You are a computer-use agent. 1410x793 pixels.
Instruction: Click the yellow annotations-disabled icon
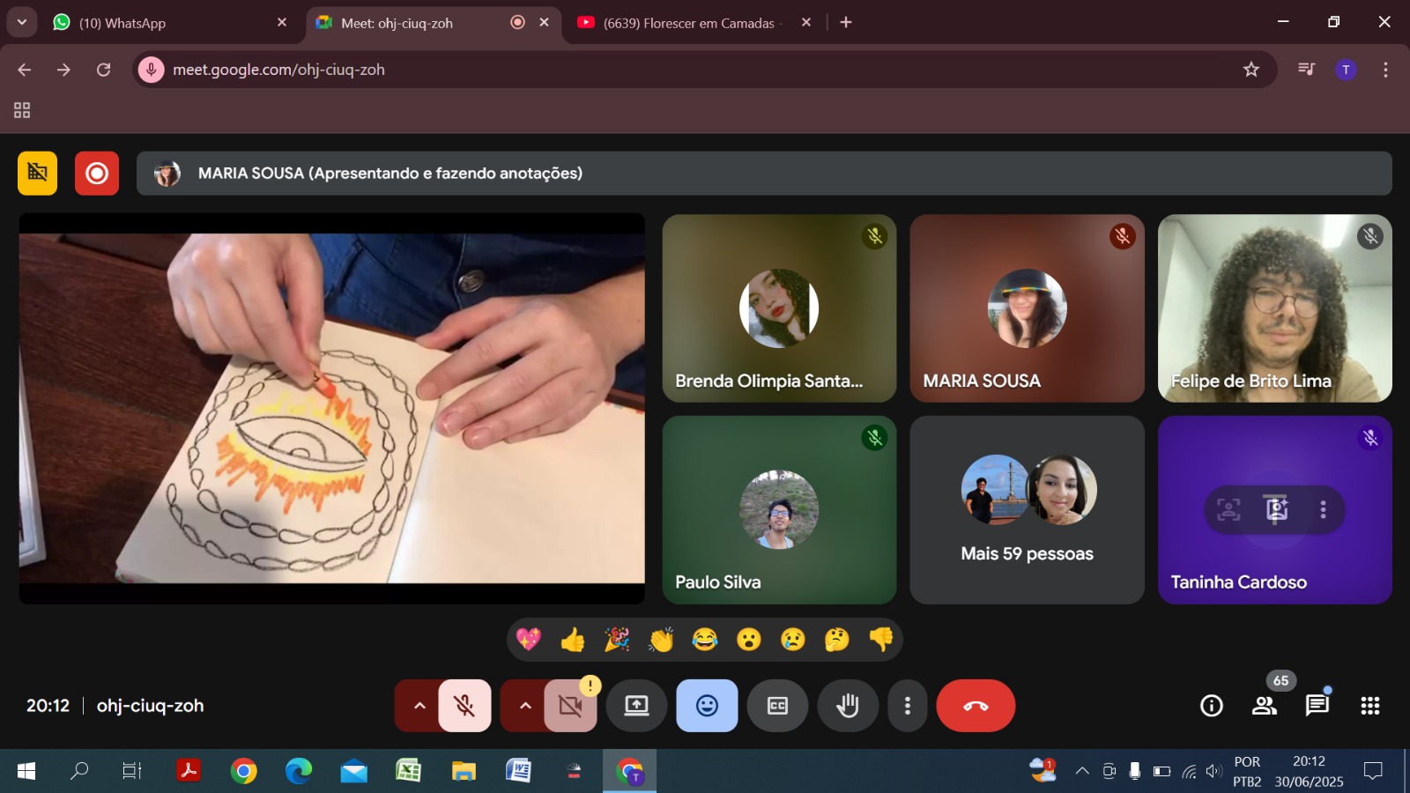[x=37, y=173]
